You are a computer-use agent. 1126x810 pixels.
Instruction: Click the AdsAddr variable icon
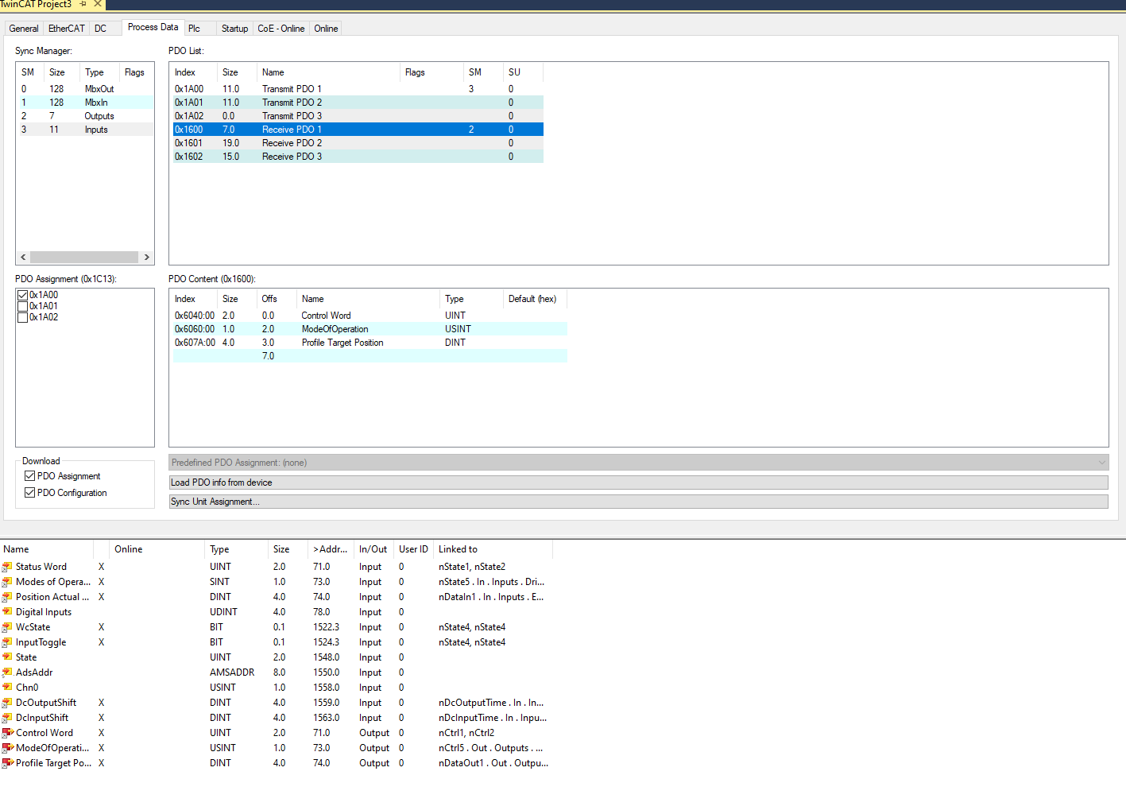[x=7, y=672]
